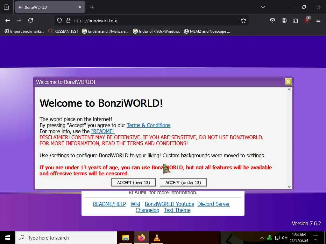This screenshot has width=326, height=244.
Task: Click ACCEPT (over 13) button
Action: (x=133, y=182)
